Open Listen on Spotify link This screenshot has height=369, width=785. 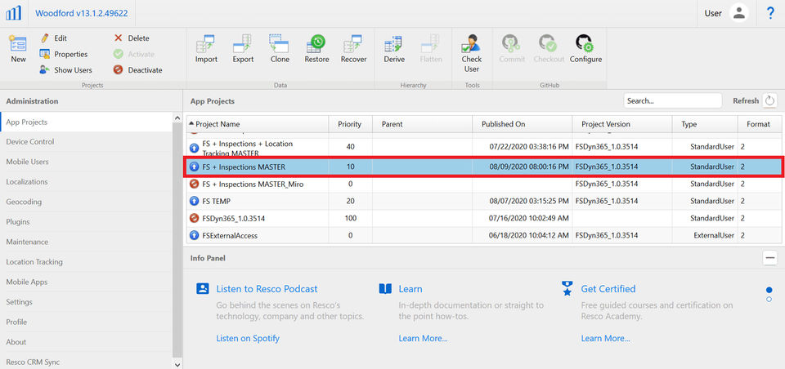(x=248, y=339)
